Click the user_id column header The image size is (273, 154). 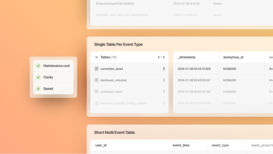[x=101, y=145]
